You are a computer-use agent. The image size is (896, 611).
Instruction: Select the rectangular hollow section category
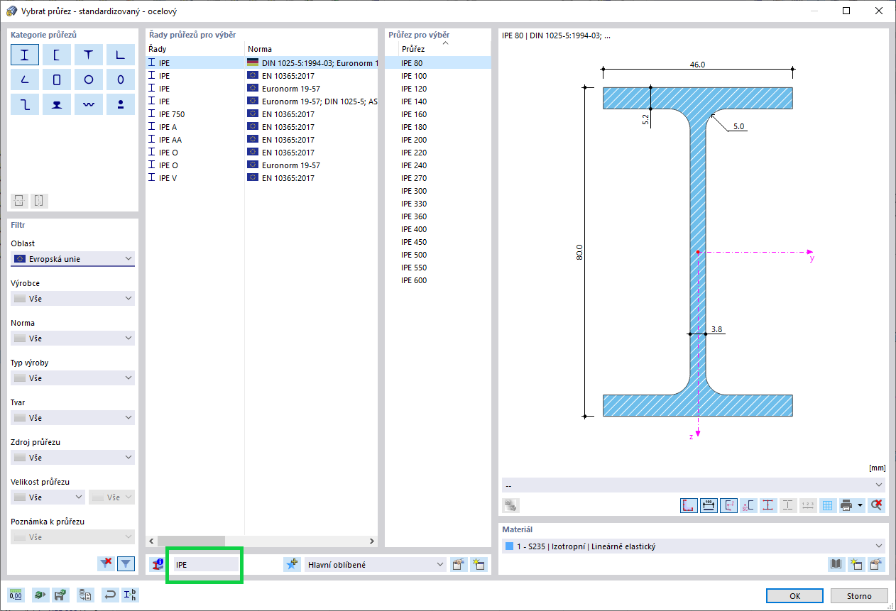coord(57,79)
